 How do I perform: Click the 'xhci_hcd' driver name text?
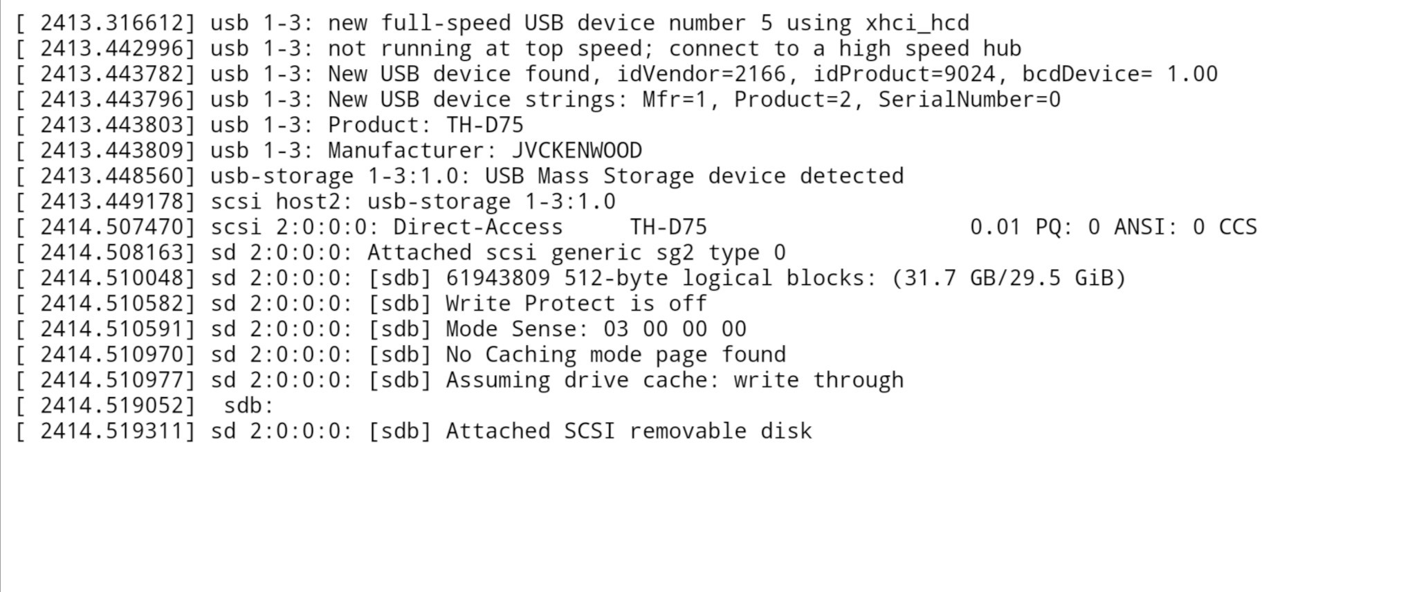pos(917,24)
